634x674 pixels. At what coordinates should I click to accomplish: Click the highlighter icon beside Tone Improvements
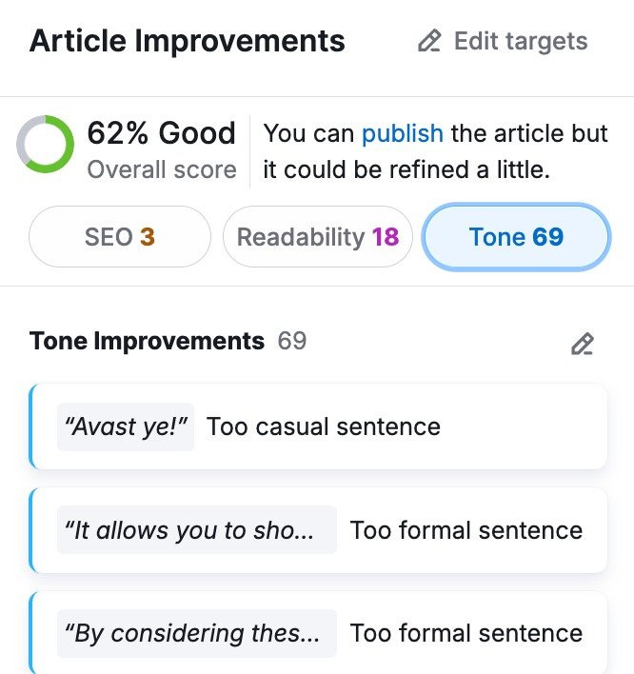pos(582,344)
